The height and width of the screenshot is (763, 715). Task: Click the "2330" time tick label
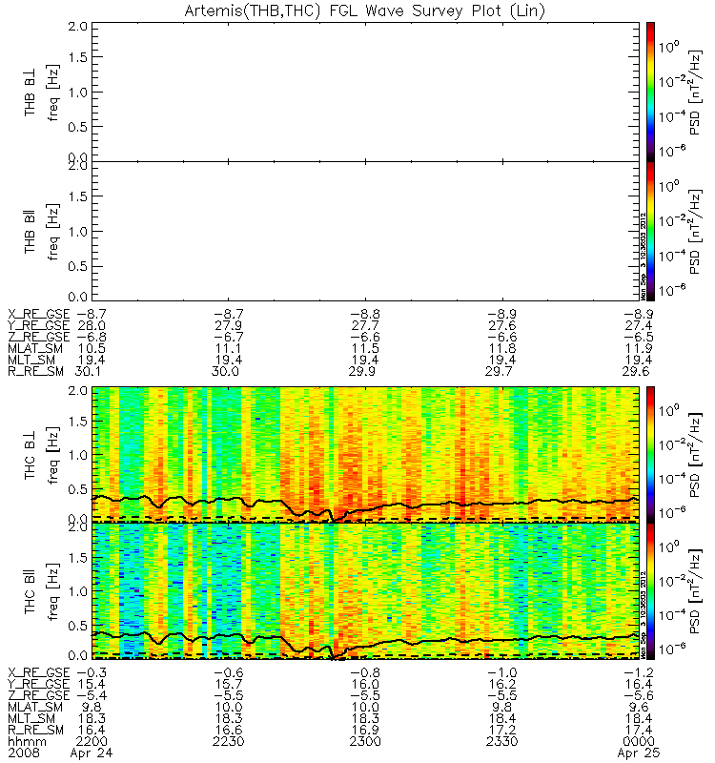[x=502, y=742]
